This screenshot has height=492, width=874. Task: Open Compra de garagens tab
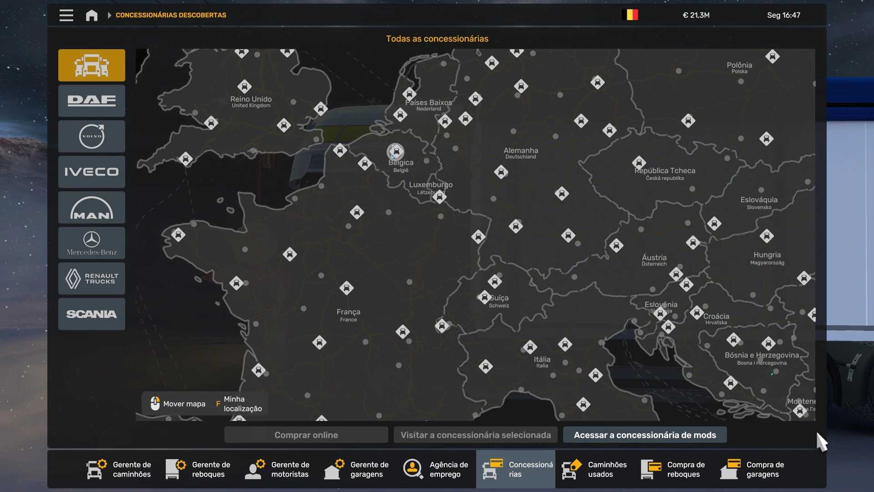pyautogui.click(x=753, y=469)
